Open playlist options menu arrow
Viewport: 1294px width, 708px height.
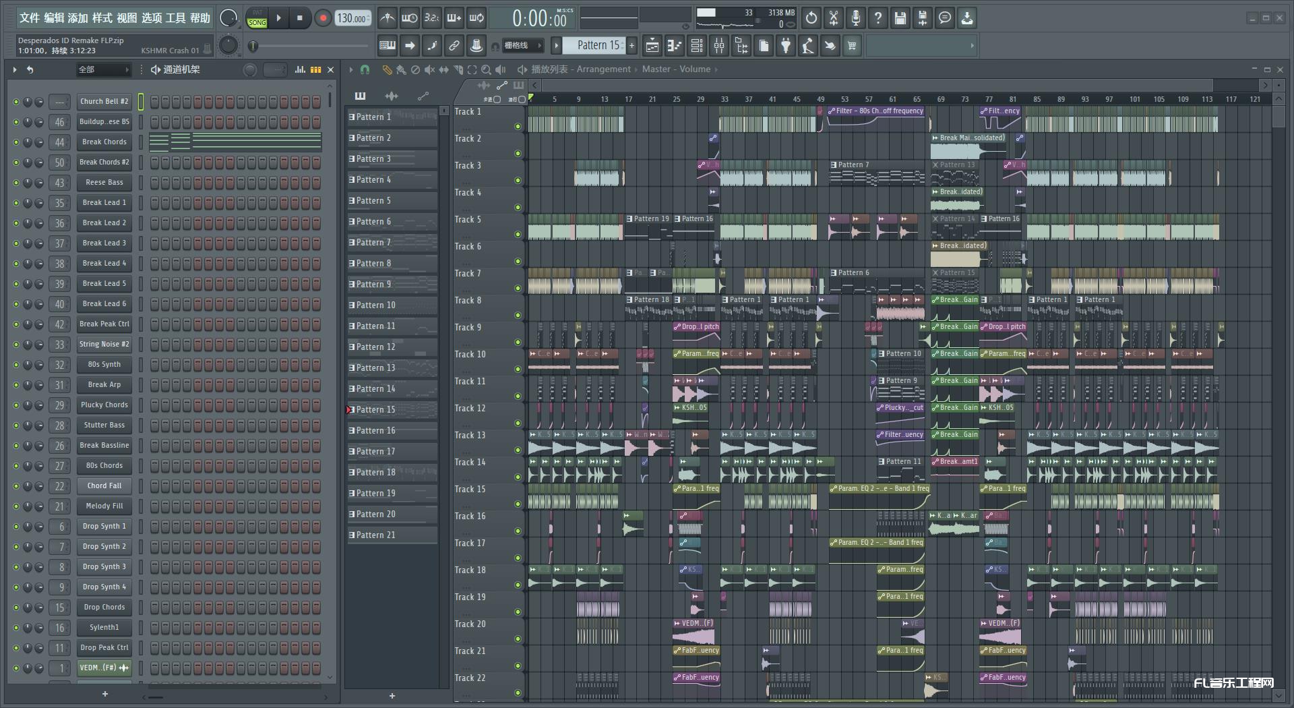click(350, 69)
